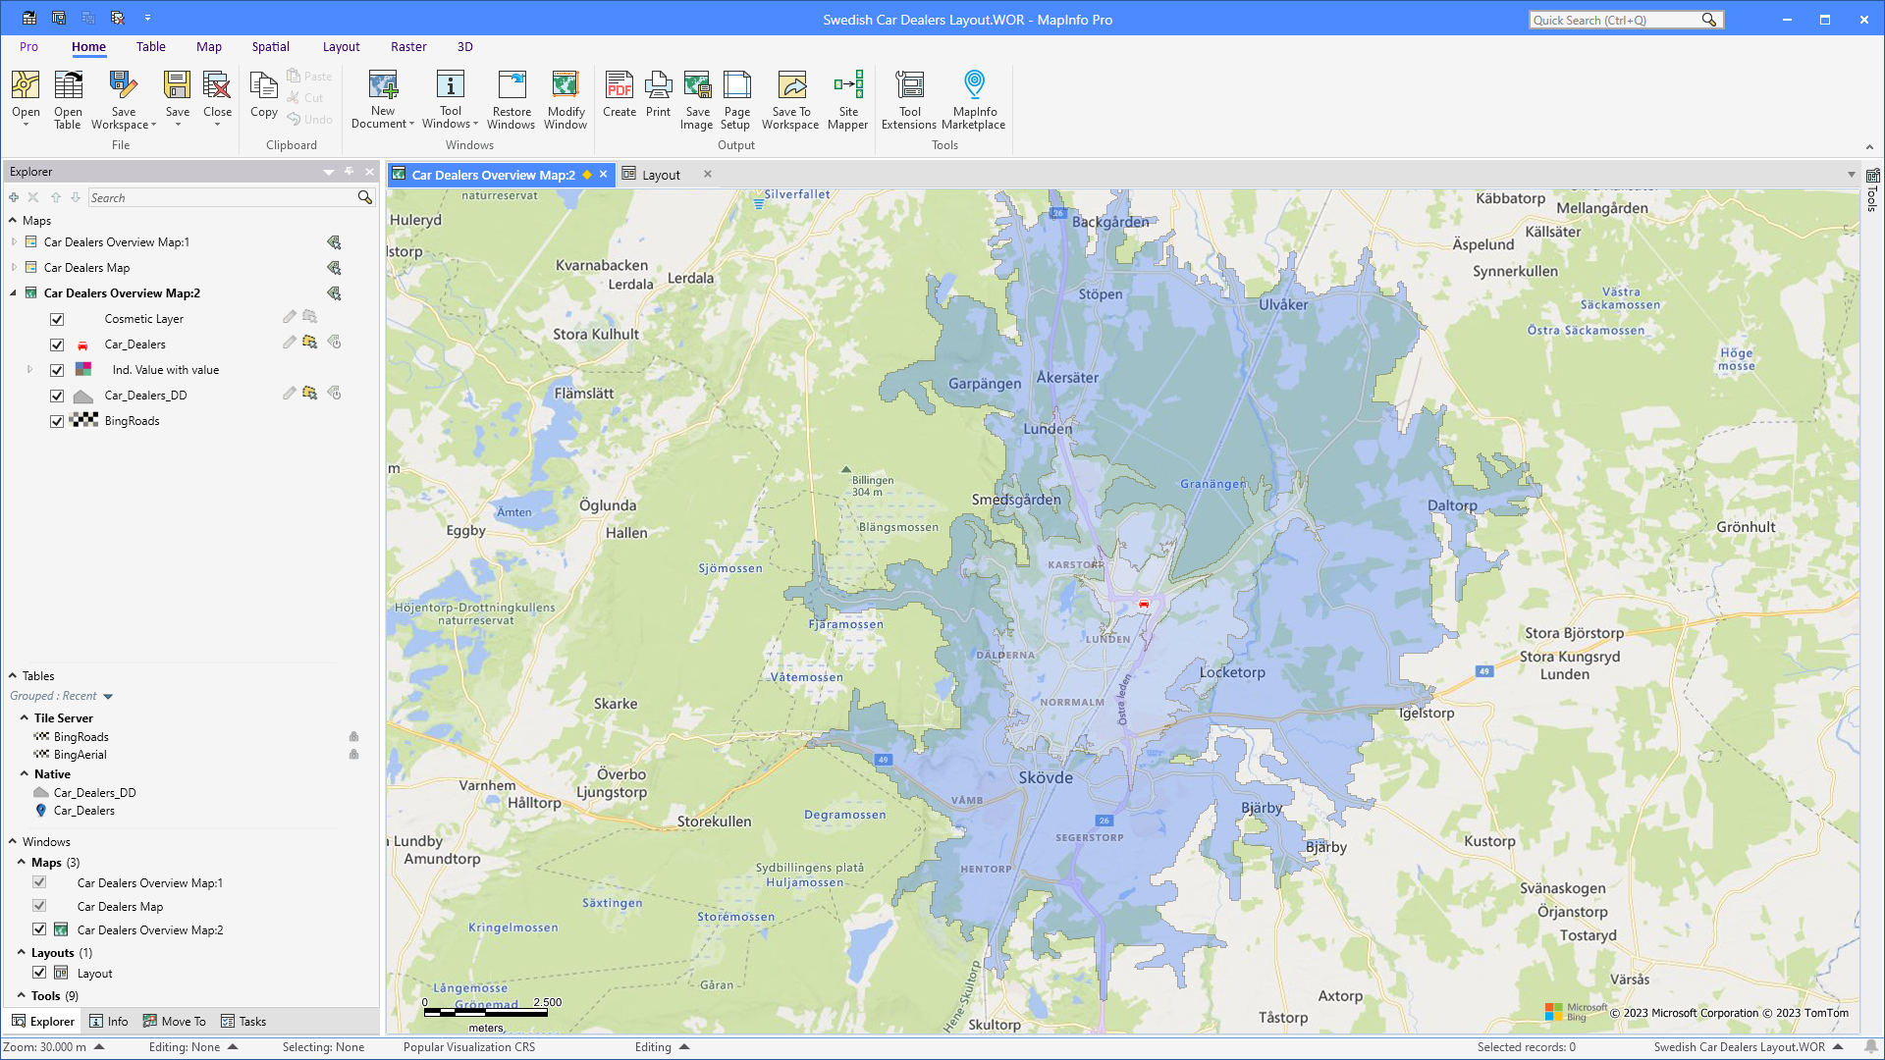Toggle Car Dealers Overview Map:2 window checkbox
This screenshot has width=1885, height=1060.
(x=39, y=929)
